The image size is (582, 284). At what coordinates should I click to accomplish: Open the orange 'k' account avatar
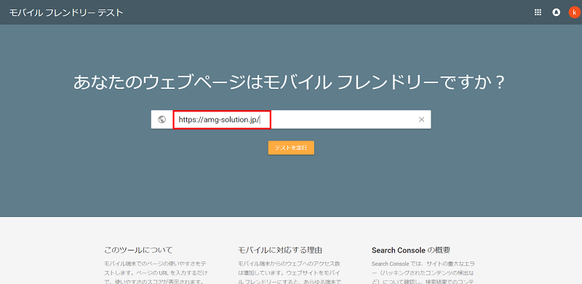[574, 12]
